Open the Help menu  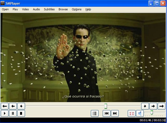[x=88, y=9]
